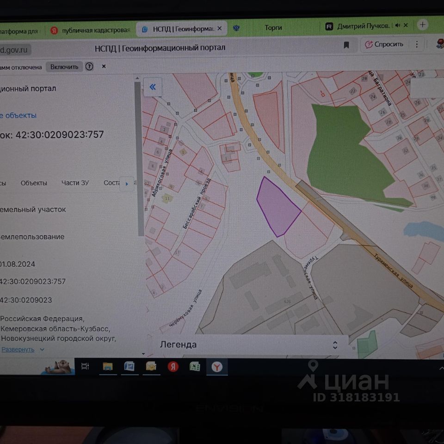Switch to Дмитрий Пучков tab
This screenshot has height=444, width=444.
[x=364, y=26]
